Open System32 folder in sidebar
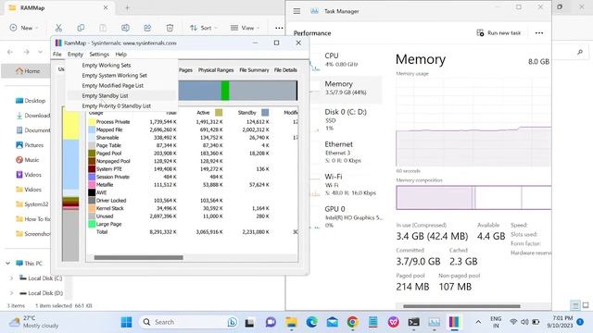Screen dimensions: 593x333 [x=32, y=204]
